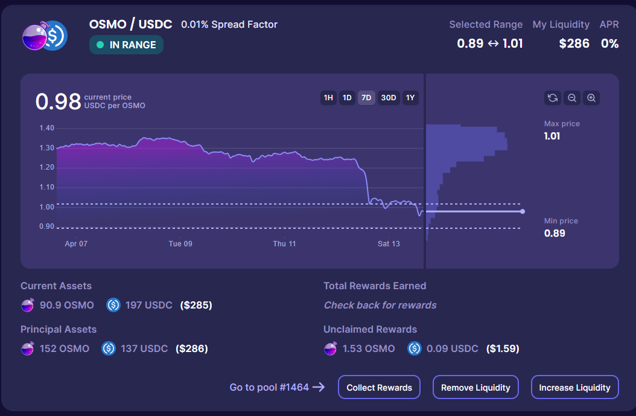Image resolution: width=636 pixels, height=416 pixels.
Task: Zoom out the liquidity depth chart
Action: tap(571, 98)
